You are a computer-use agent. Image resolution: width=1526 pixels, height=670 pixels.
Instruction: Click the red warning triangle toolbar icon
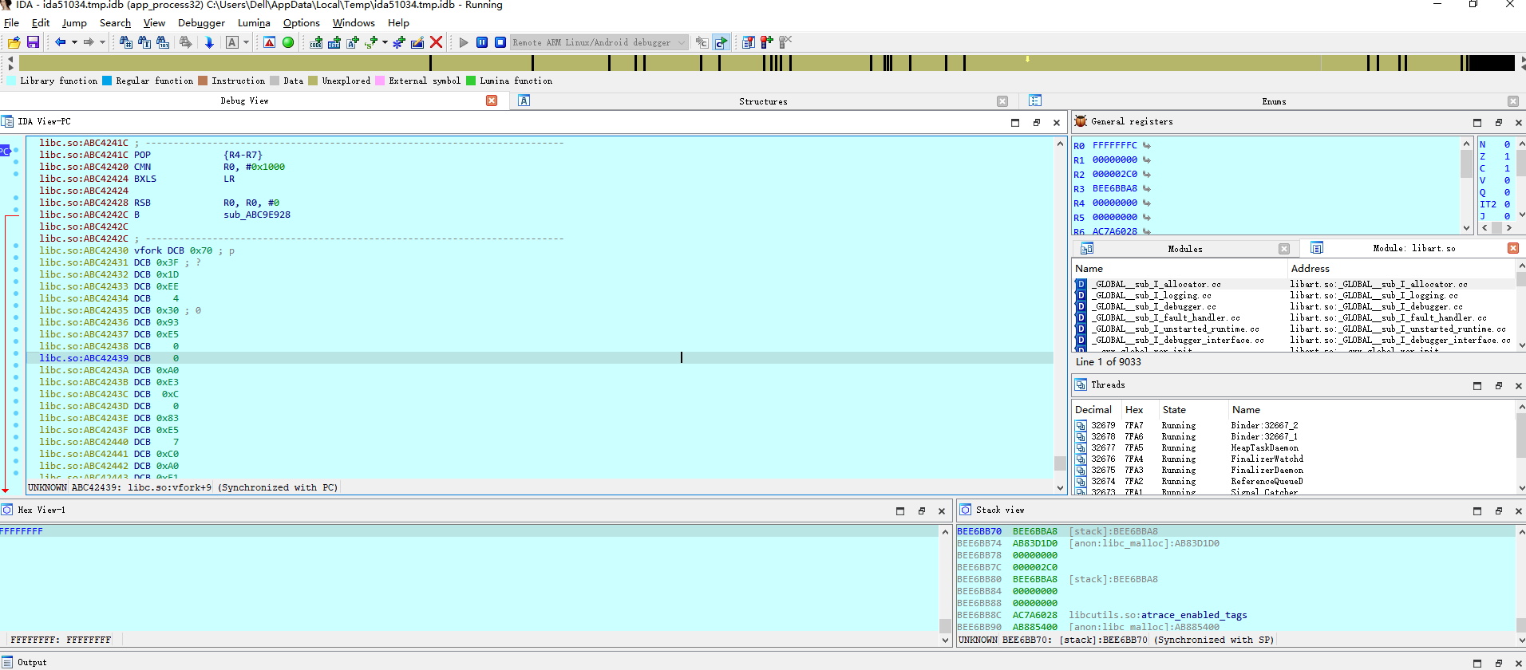[270, 42]
